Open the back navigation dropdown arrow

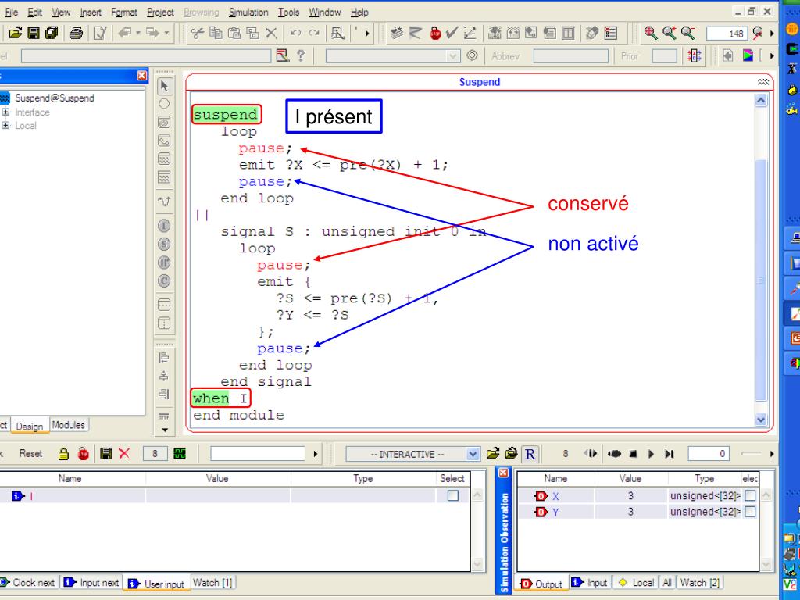point(138,33)
